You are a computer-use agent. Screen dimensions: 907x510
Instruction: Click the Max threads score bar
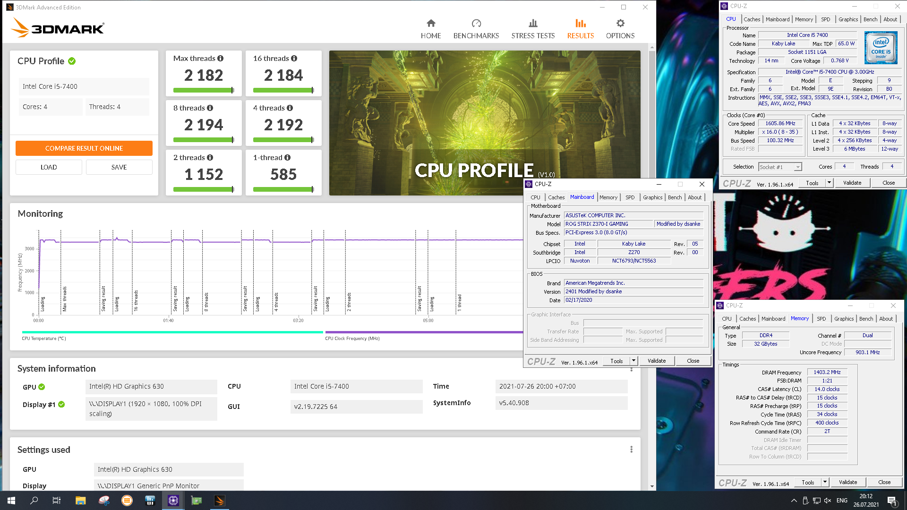tap(204, 90)
